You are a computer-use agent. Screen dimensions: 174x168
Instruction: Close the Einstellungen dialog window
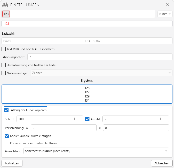(168, 5)
